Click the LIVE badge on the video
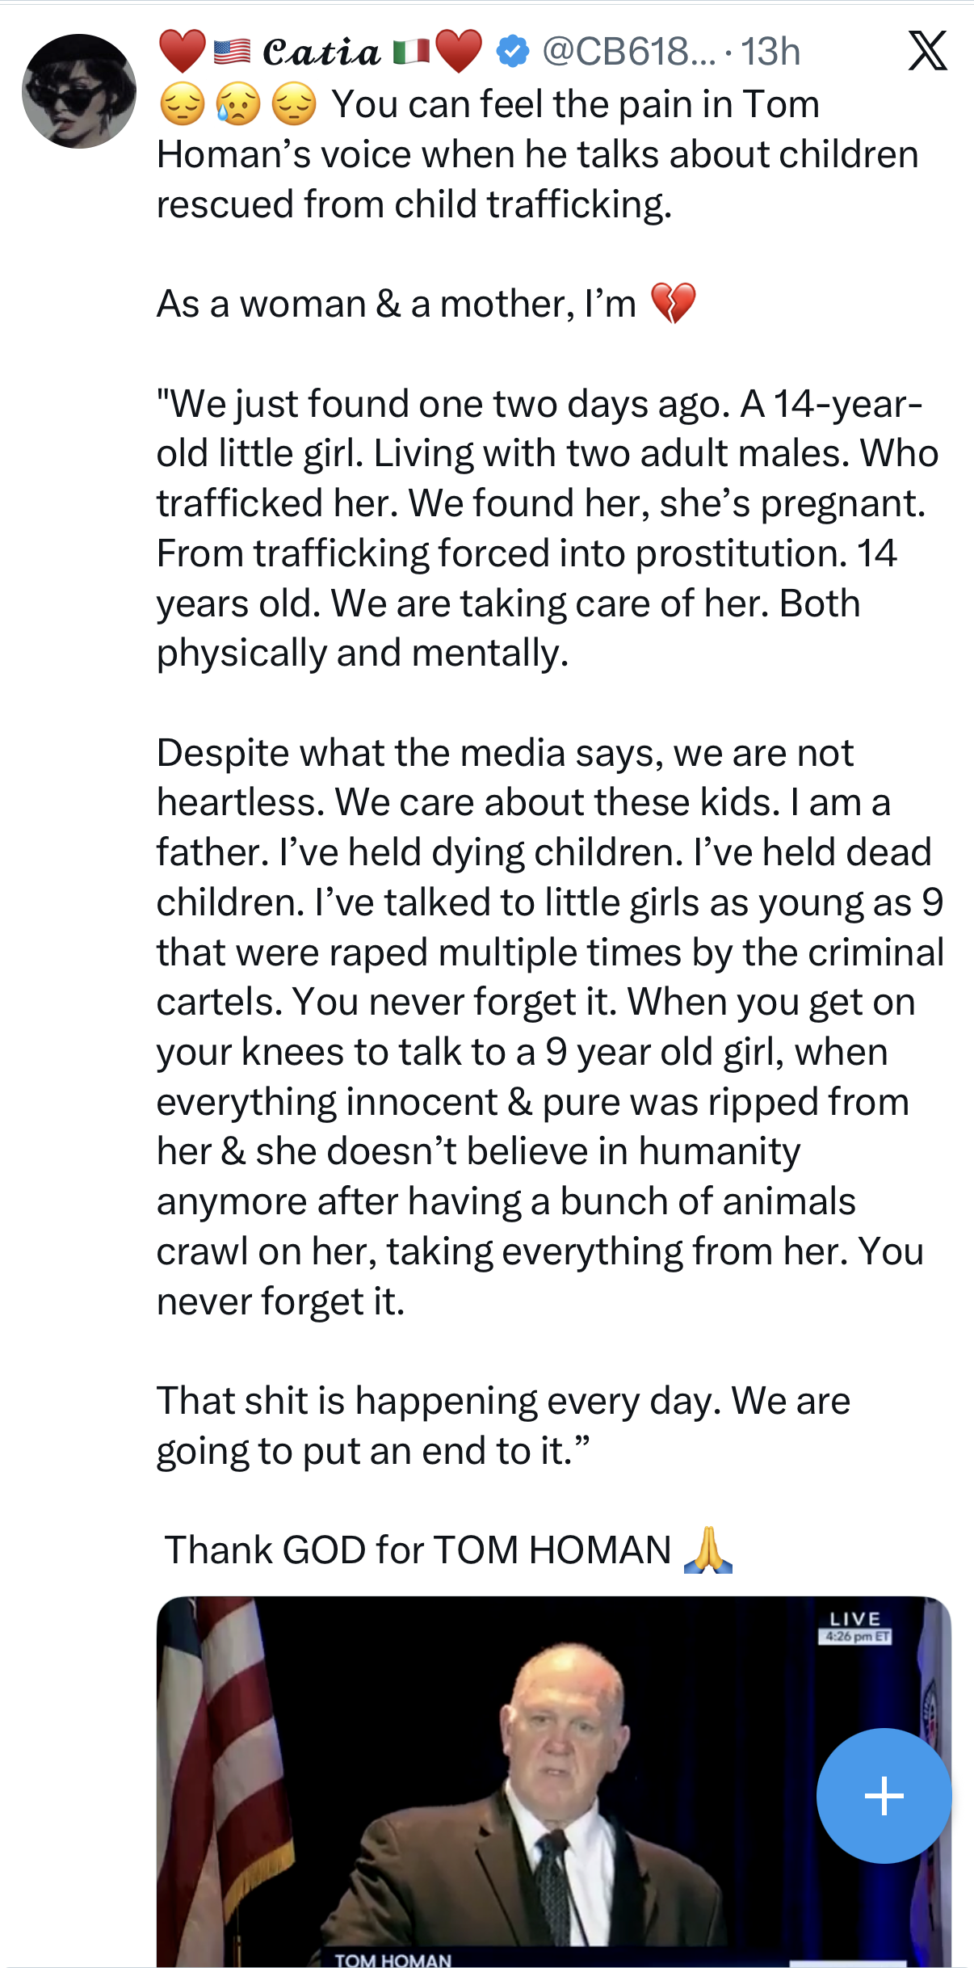 click(x=855, y=1619)
